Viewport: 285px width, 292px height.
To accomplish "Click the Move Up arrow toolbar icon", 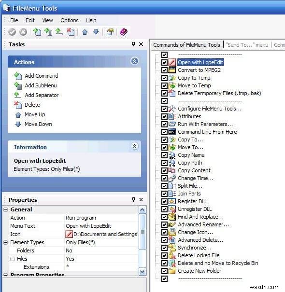I will click(85, 32).
